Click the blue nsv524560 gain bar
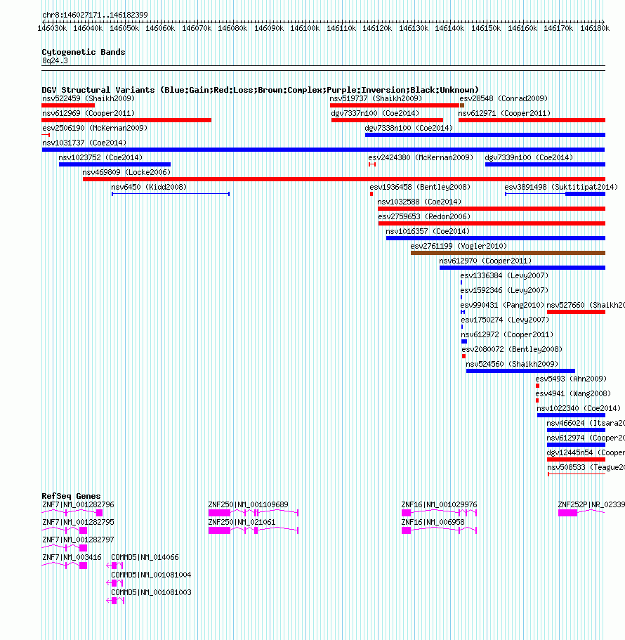625x640 pixels. coord(520,371)
